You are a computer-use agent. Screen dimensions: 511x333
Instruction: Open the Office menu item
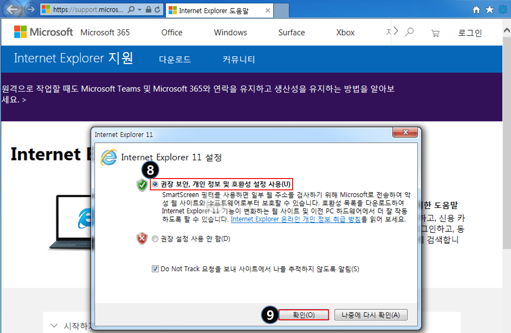pyautogui.click(x=172, y=33)
